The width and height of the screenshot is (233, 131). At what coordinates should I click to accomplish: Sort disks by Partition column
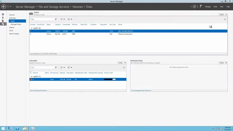75,24
